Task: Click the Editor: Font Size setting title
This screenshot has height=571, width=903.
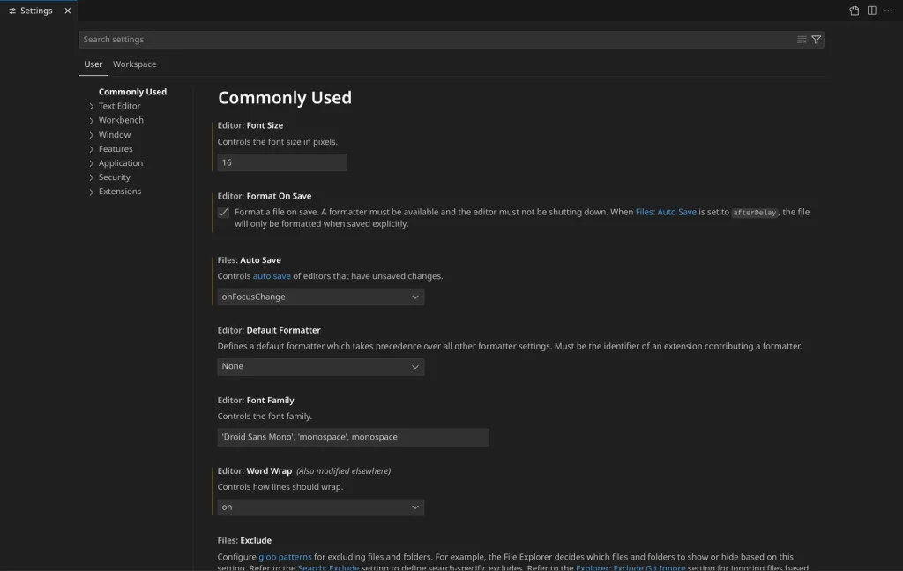Action: (x=250, y=125)
